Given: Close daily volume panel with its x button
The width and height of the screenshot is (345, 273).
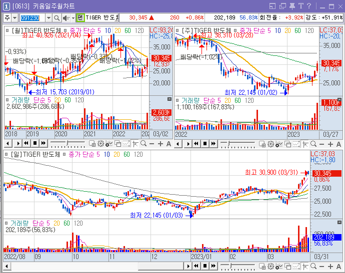Looking at the screenshot, I should click(x=339, y=223).
